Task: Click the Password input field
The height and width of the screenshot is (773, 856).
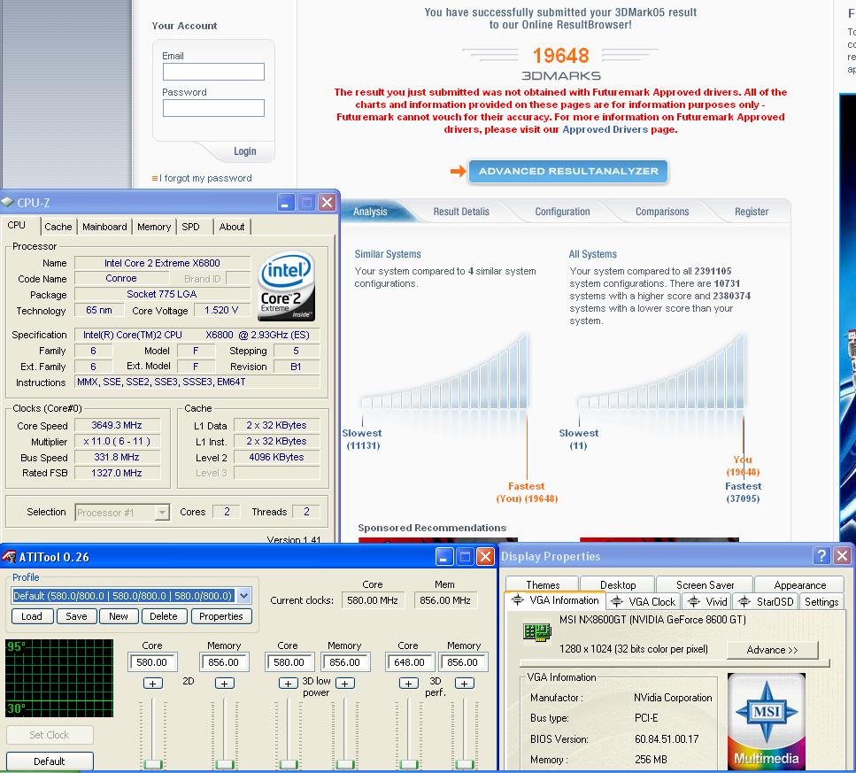Action: (213, 108)
